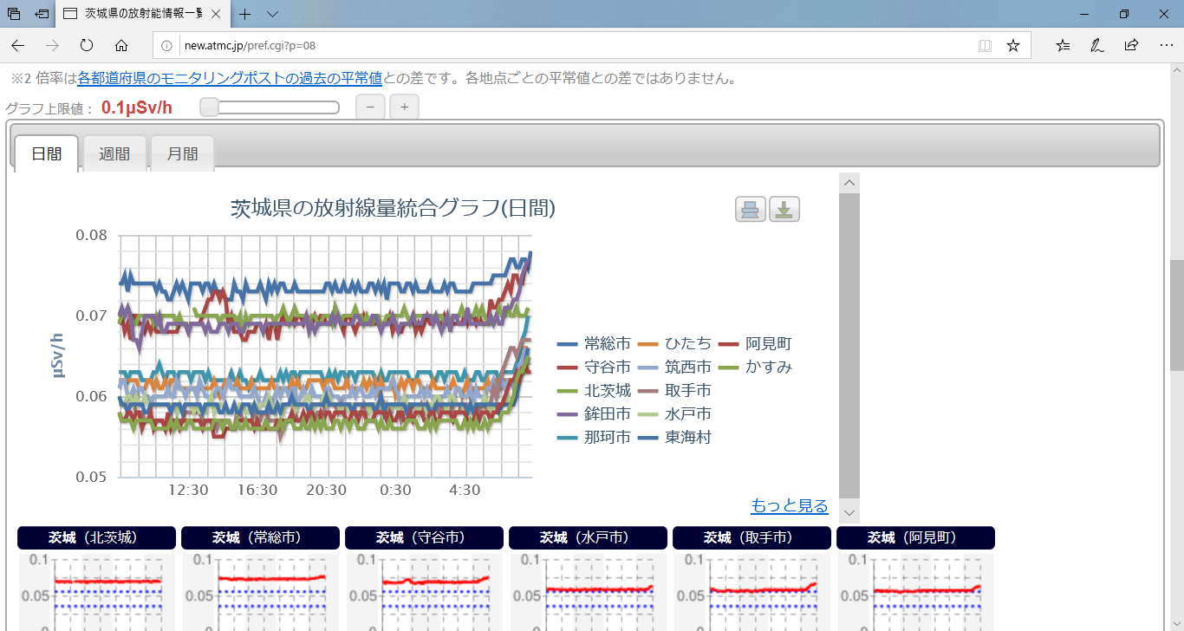The height and width of the screenshot is (631, 1184).
Task: Open the もっと見る link
Action: coord(789,506)
